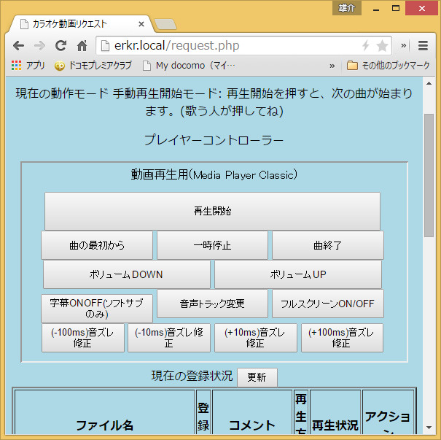Bookmark this page with the star icon
Viewport: 441px width, 440px height.
[382, 45]
